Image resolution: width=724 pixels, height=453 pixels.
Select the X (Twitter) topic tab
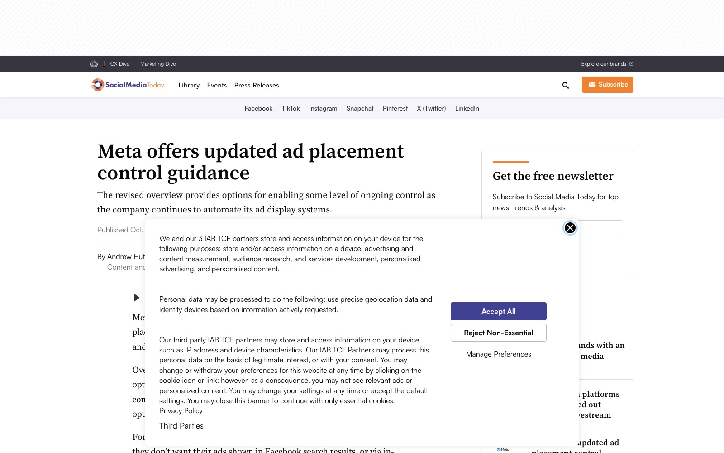click(x=432, y=108)
